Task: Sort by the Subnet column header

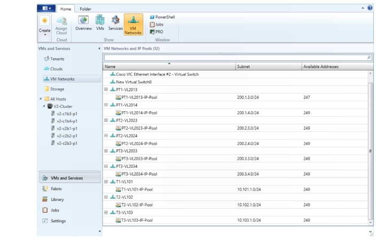Action: point(267,67)
